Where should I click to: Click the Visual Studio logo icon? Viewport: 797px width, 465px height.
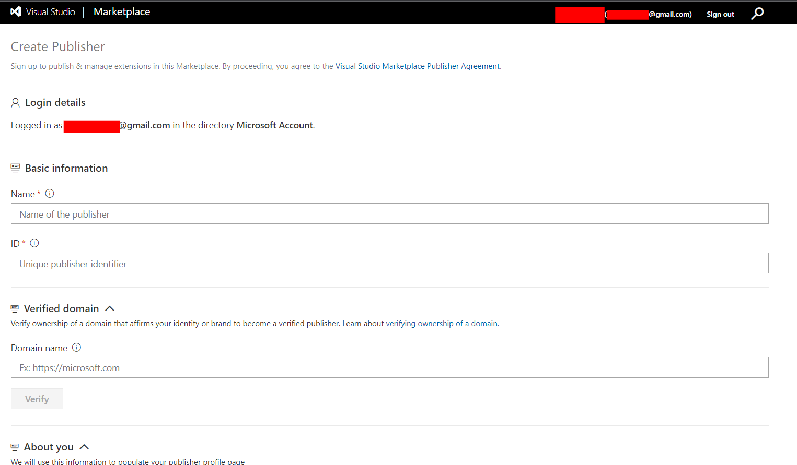(16, 11)
